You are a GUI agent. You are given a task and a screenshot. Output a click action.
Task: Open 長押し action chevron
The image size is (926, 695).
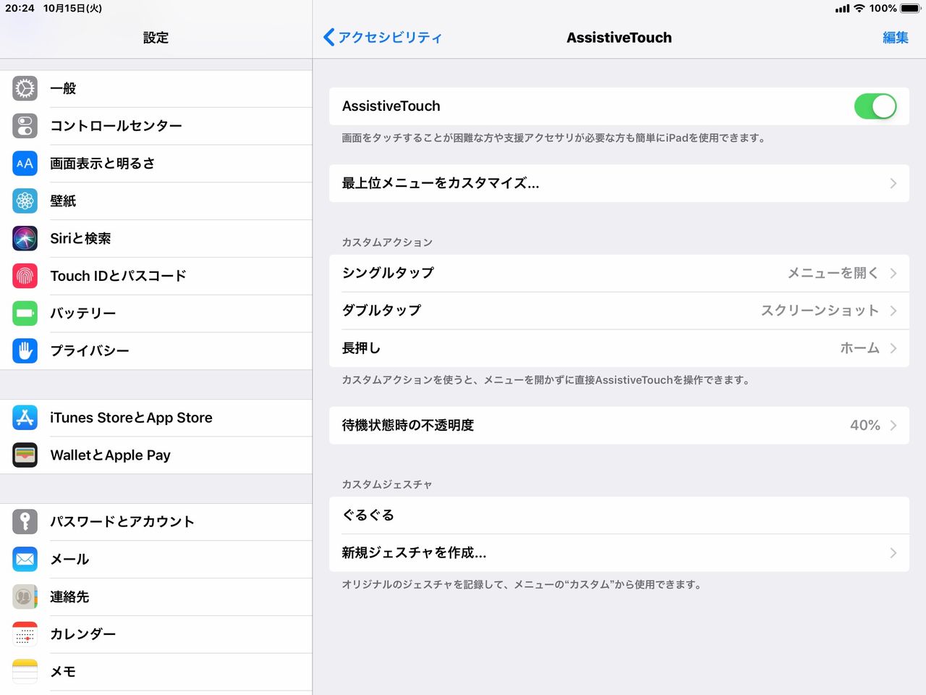point(893,348)
